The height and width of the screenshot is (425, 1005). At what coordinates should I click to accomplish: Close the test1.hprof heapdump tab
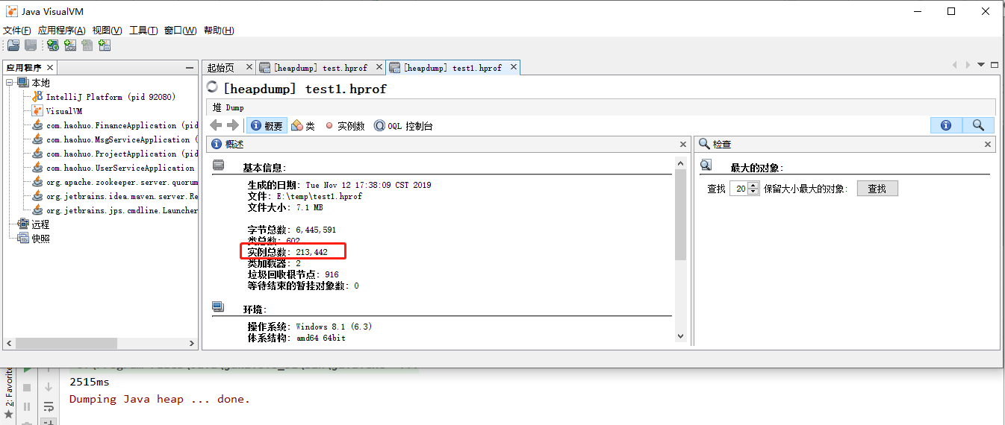513,68
